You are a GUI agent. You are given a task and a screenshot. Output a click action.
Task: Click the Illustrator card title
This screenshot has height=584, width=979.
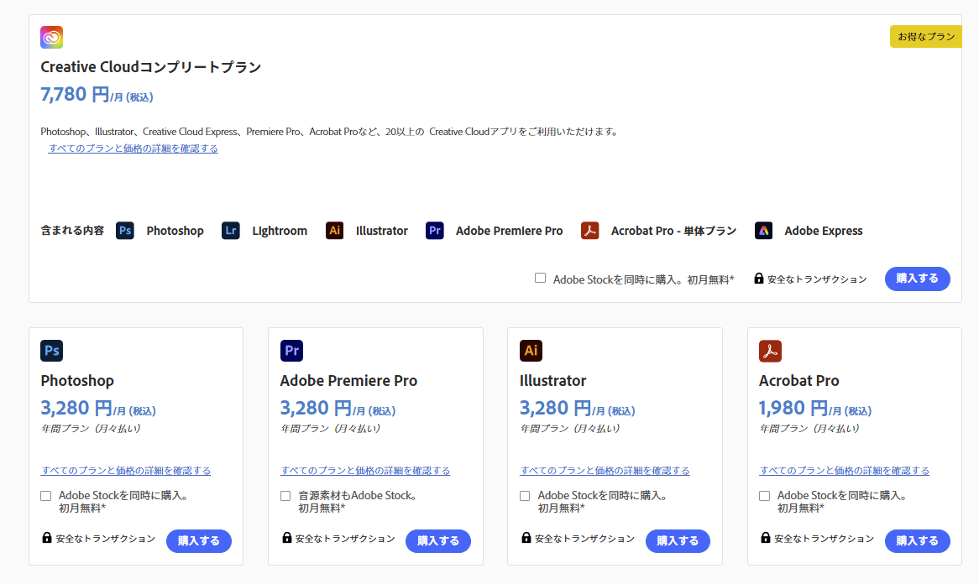[553, 381]
